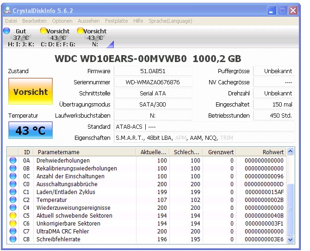Click the blue status icon for 0C row
Image resolution: width=310 pixels, height=251 pixels.
point(13,176)
